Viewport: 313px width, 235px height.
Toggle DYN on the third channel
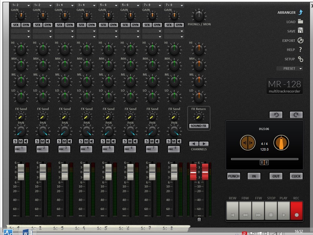pos(70,25)
